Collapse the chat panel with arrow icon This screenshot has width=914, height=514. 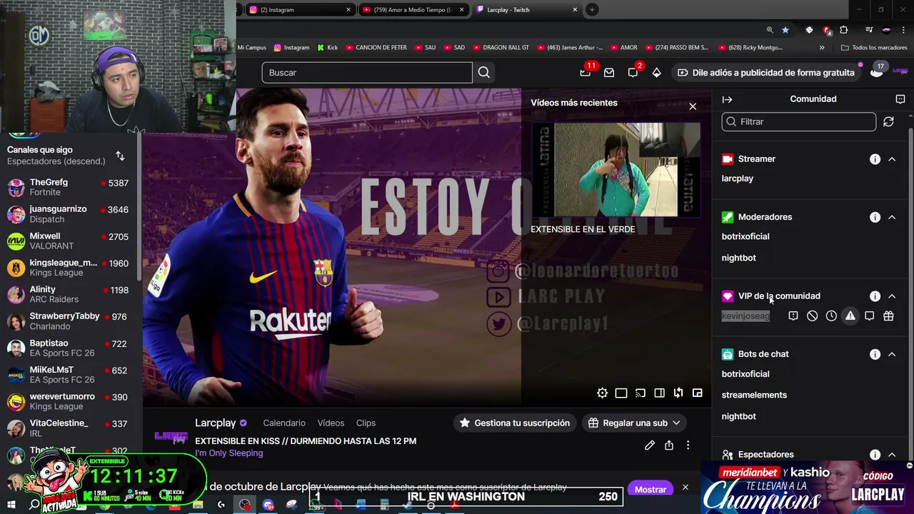[727, 99]
